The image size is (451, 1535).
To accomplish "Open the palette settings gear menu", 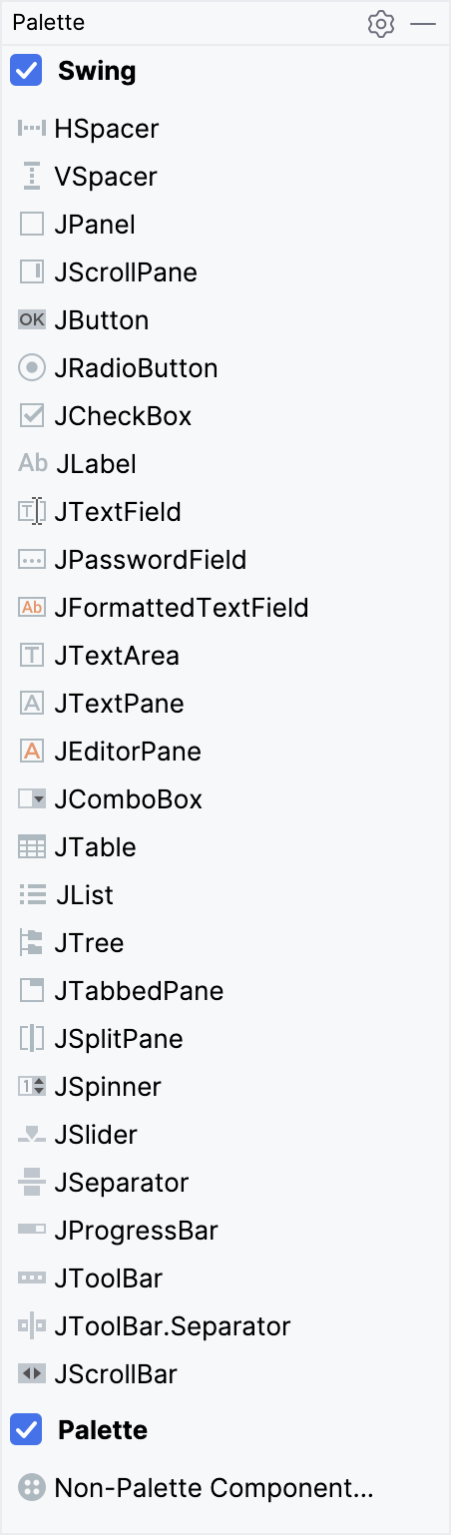I will (x=381, y=24).
